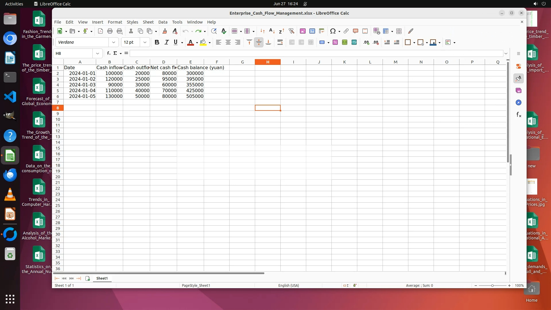Viewport: 551px width, 310px height.
Task: Click the Insert Image icon
Action: click(302, 31)
